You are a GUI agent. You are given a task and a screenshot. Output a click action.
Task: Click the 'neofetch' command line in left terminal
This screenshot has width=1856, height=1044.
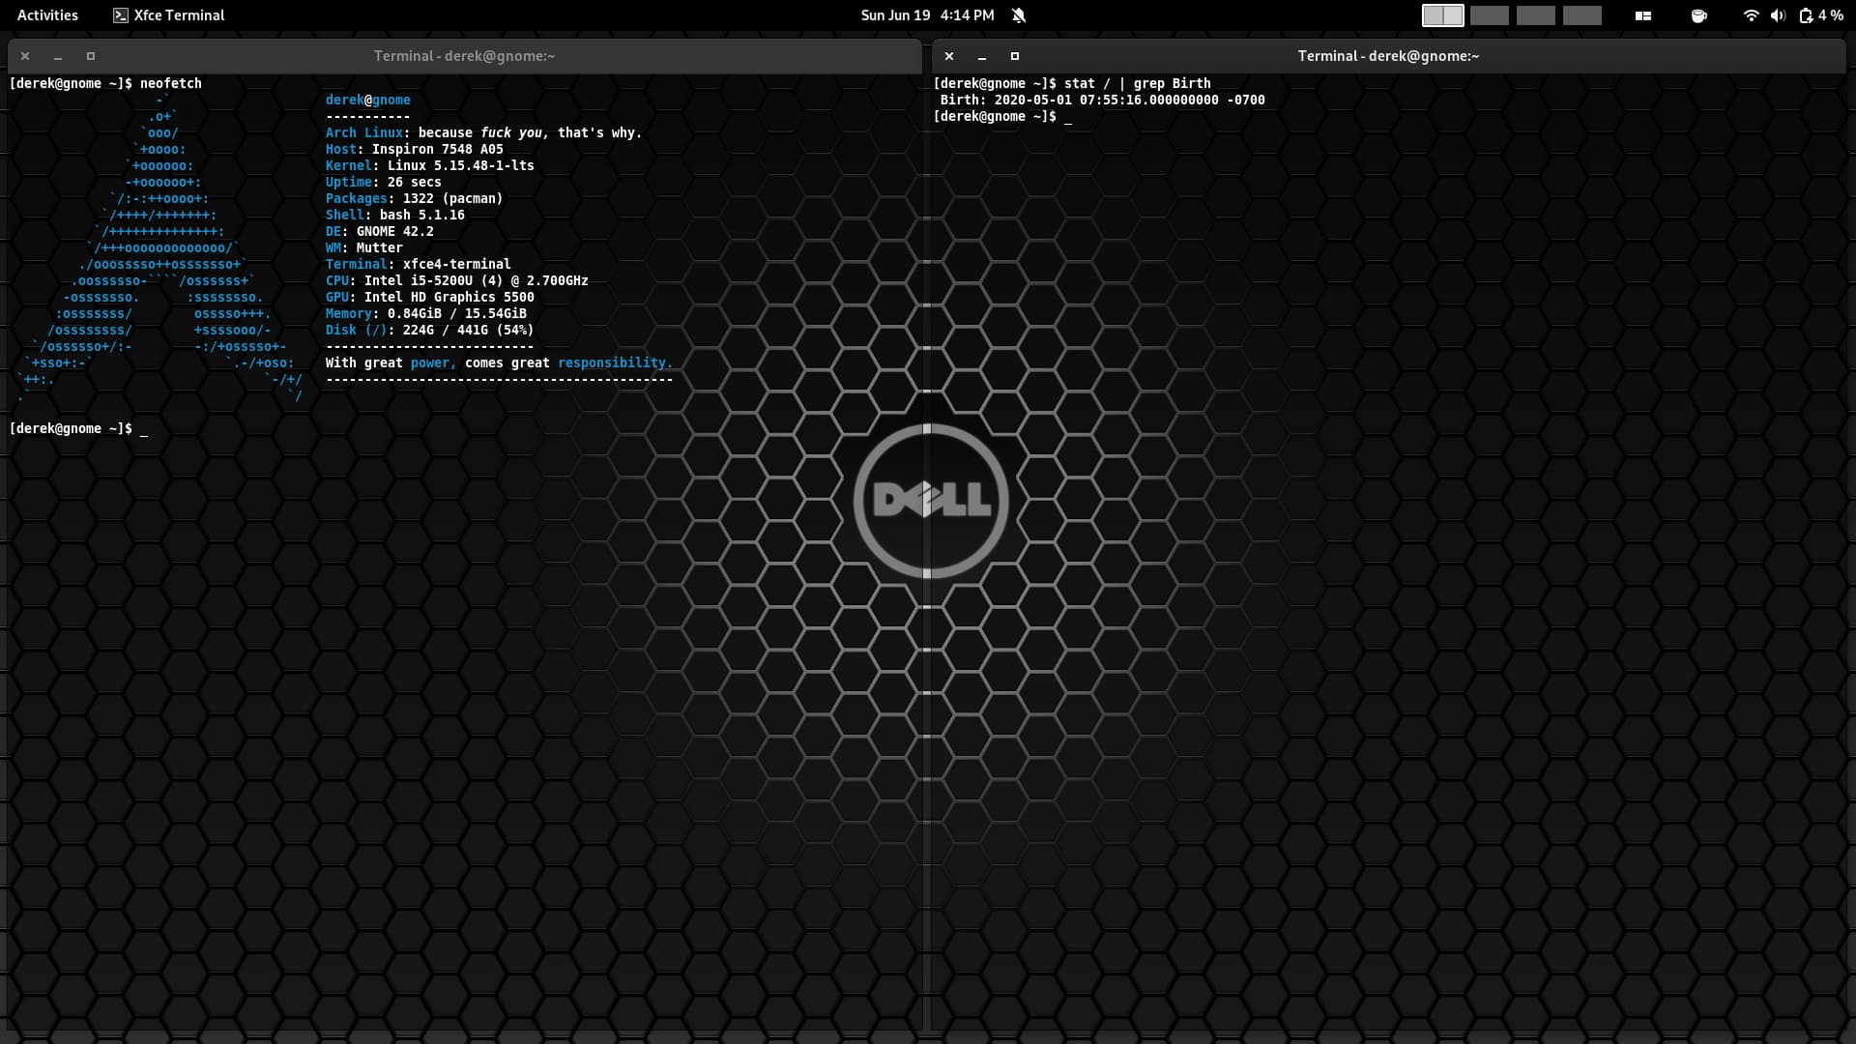tap(105, 83)
